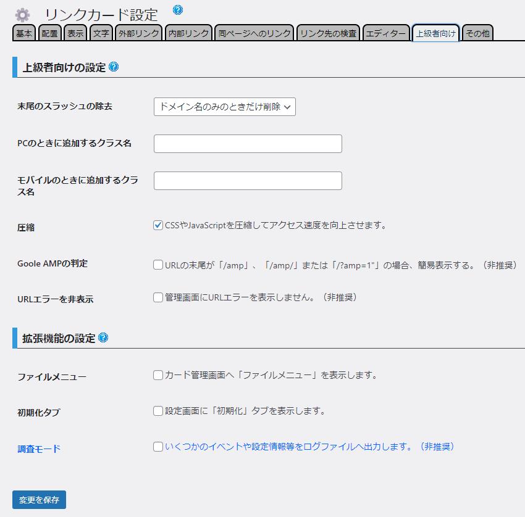Select the リンク先の検査 tab

pos(328,33)
